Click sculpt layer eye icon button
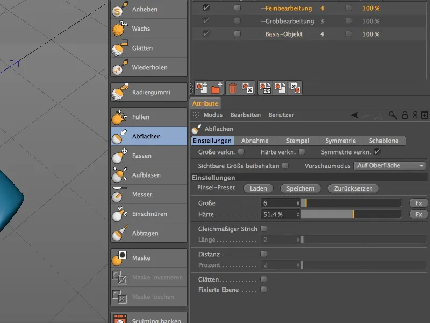The height and width of the screenshot is (323, 430). [265, 88]
